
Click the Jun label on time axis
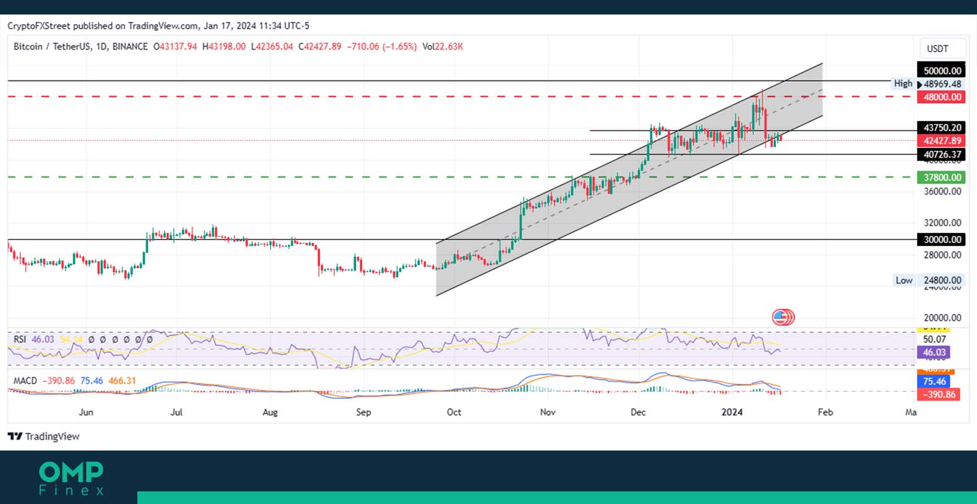pyautogui.click(x=86, y=412)
